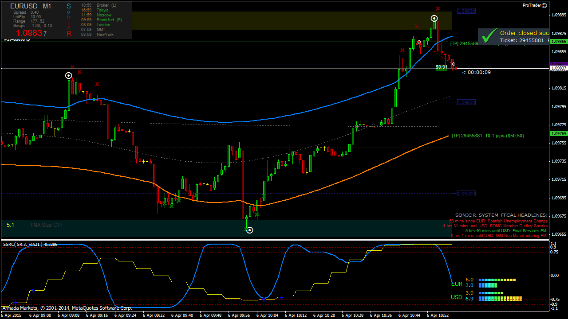Viewport: 568px width, 319px height.
Task: Click the 00:00:09 candle countdown timer
Action: [x=477, y=72]
